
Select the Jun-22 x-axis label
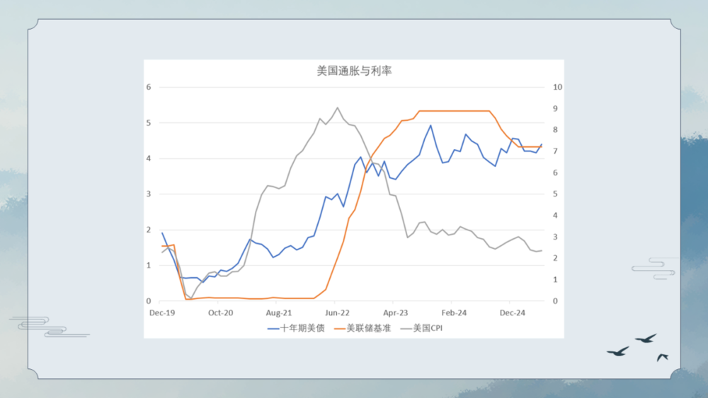[337, 312]
